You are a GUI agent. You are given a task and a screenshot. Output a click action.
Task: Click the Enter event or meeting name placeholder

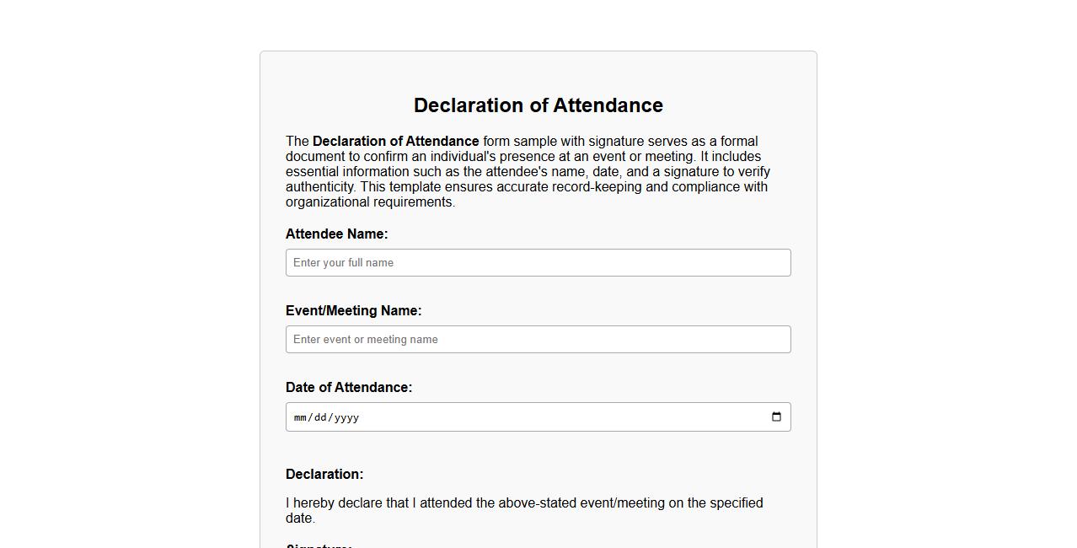click(x=365, y=339)
